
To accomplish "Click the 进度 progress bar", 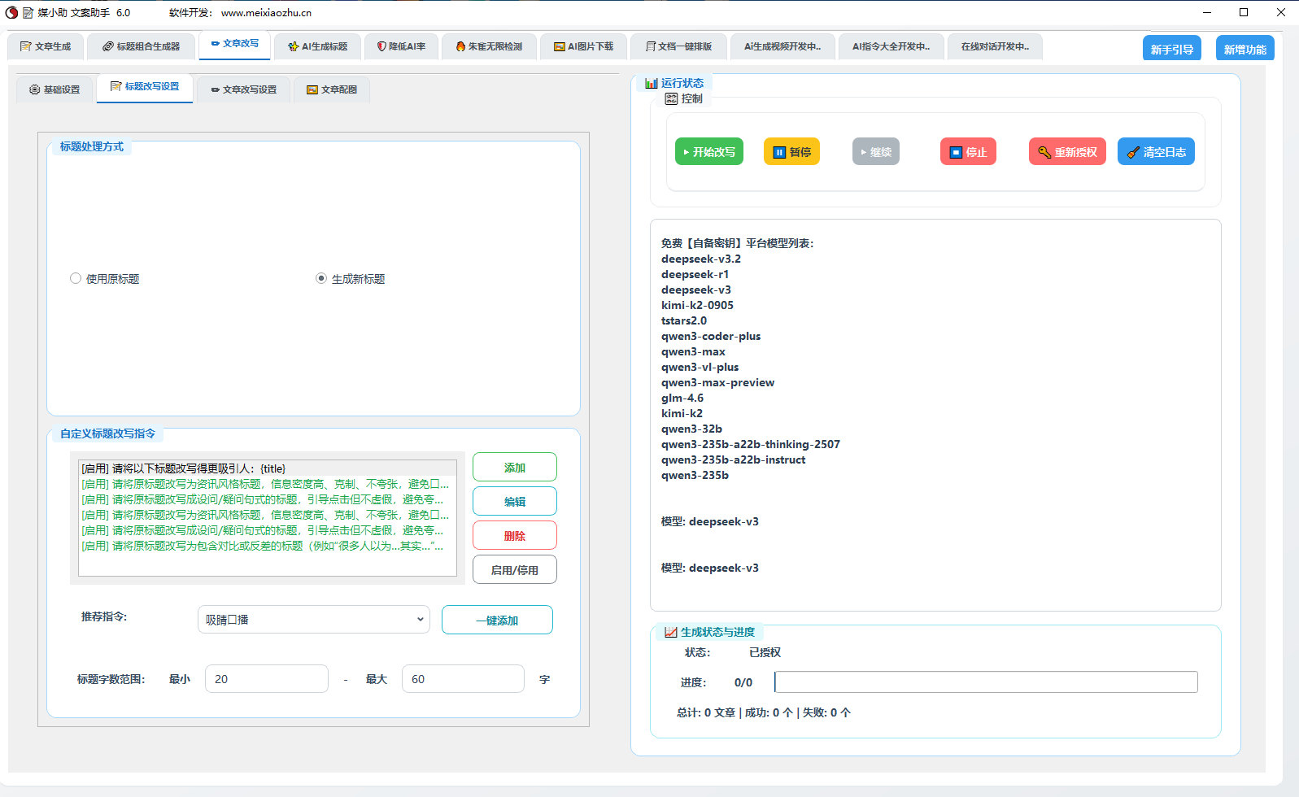I will point(985,682).
